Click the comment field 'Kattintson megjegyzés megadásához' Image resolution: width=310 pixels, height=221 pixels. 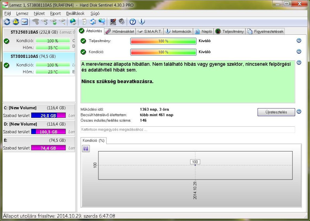click(188, 129)
